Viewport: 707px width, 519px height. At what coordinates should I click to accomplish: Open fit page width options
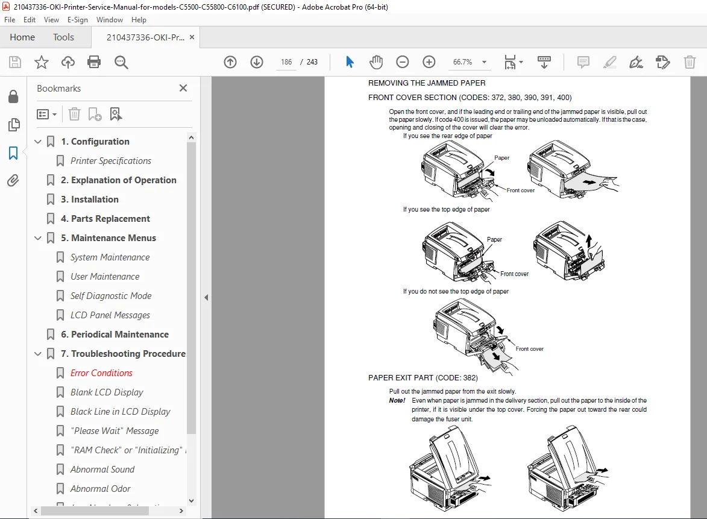[513, 61]
